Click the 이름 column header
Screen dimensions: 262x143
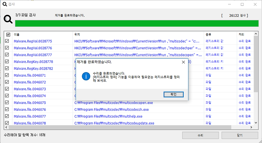(x=43, y=35)
